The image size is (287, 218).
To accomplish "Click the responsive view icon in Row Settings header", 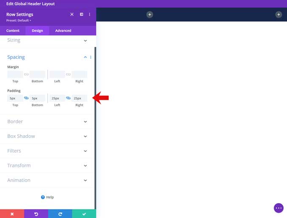I will 72,14.
